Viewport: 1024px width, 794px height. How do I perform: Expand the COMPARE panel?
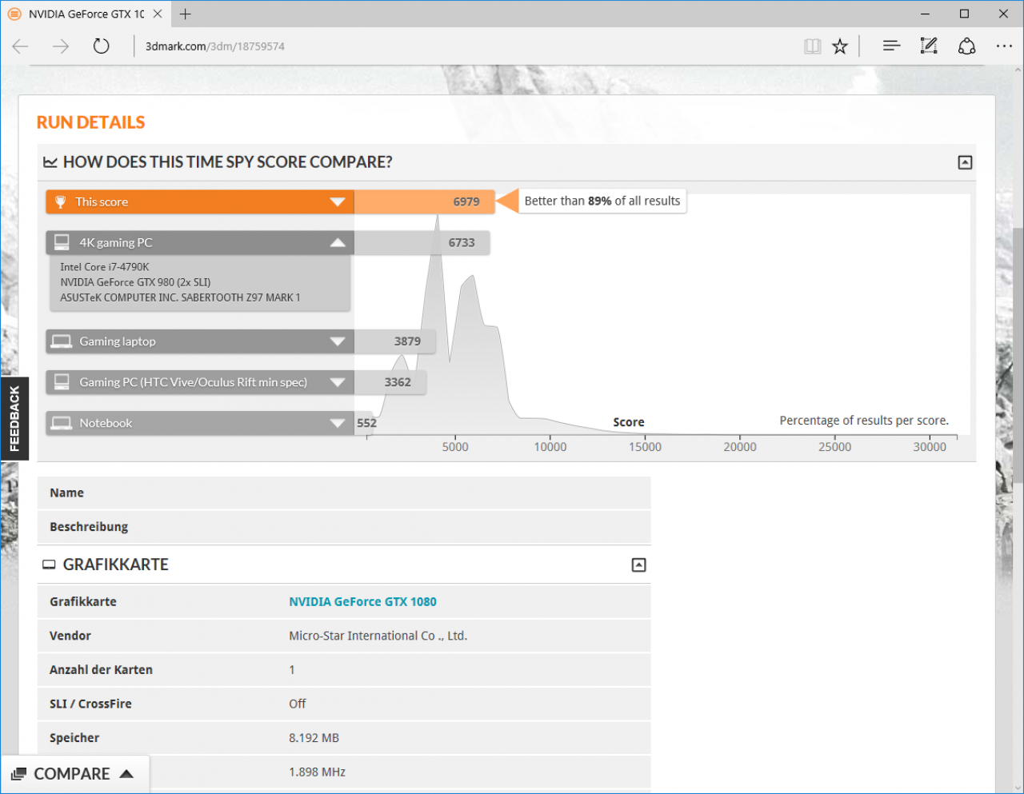[75, 774]
